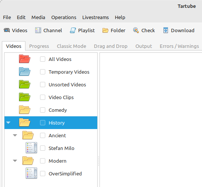
Task: Switch to the Classic Mode tab
Action: click(x=71, y=46)
